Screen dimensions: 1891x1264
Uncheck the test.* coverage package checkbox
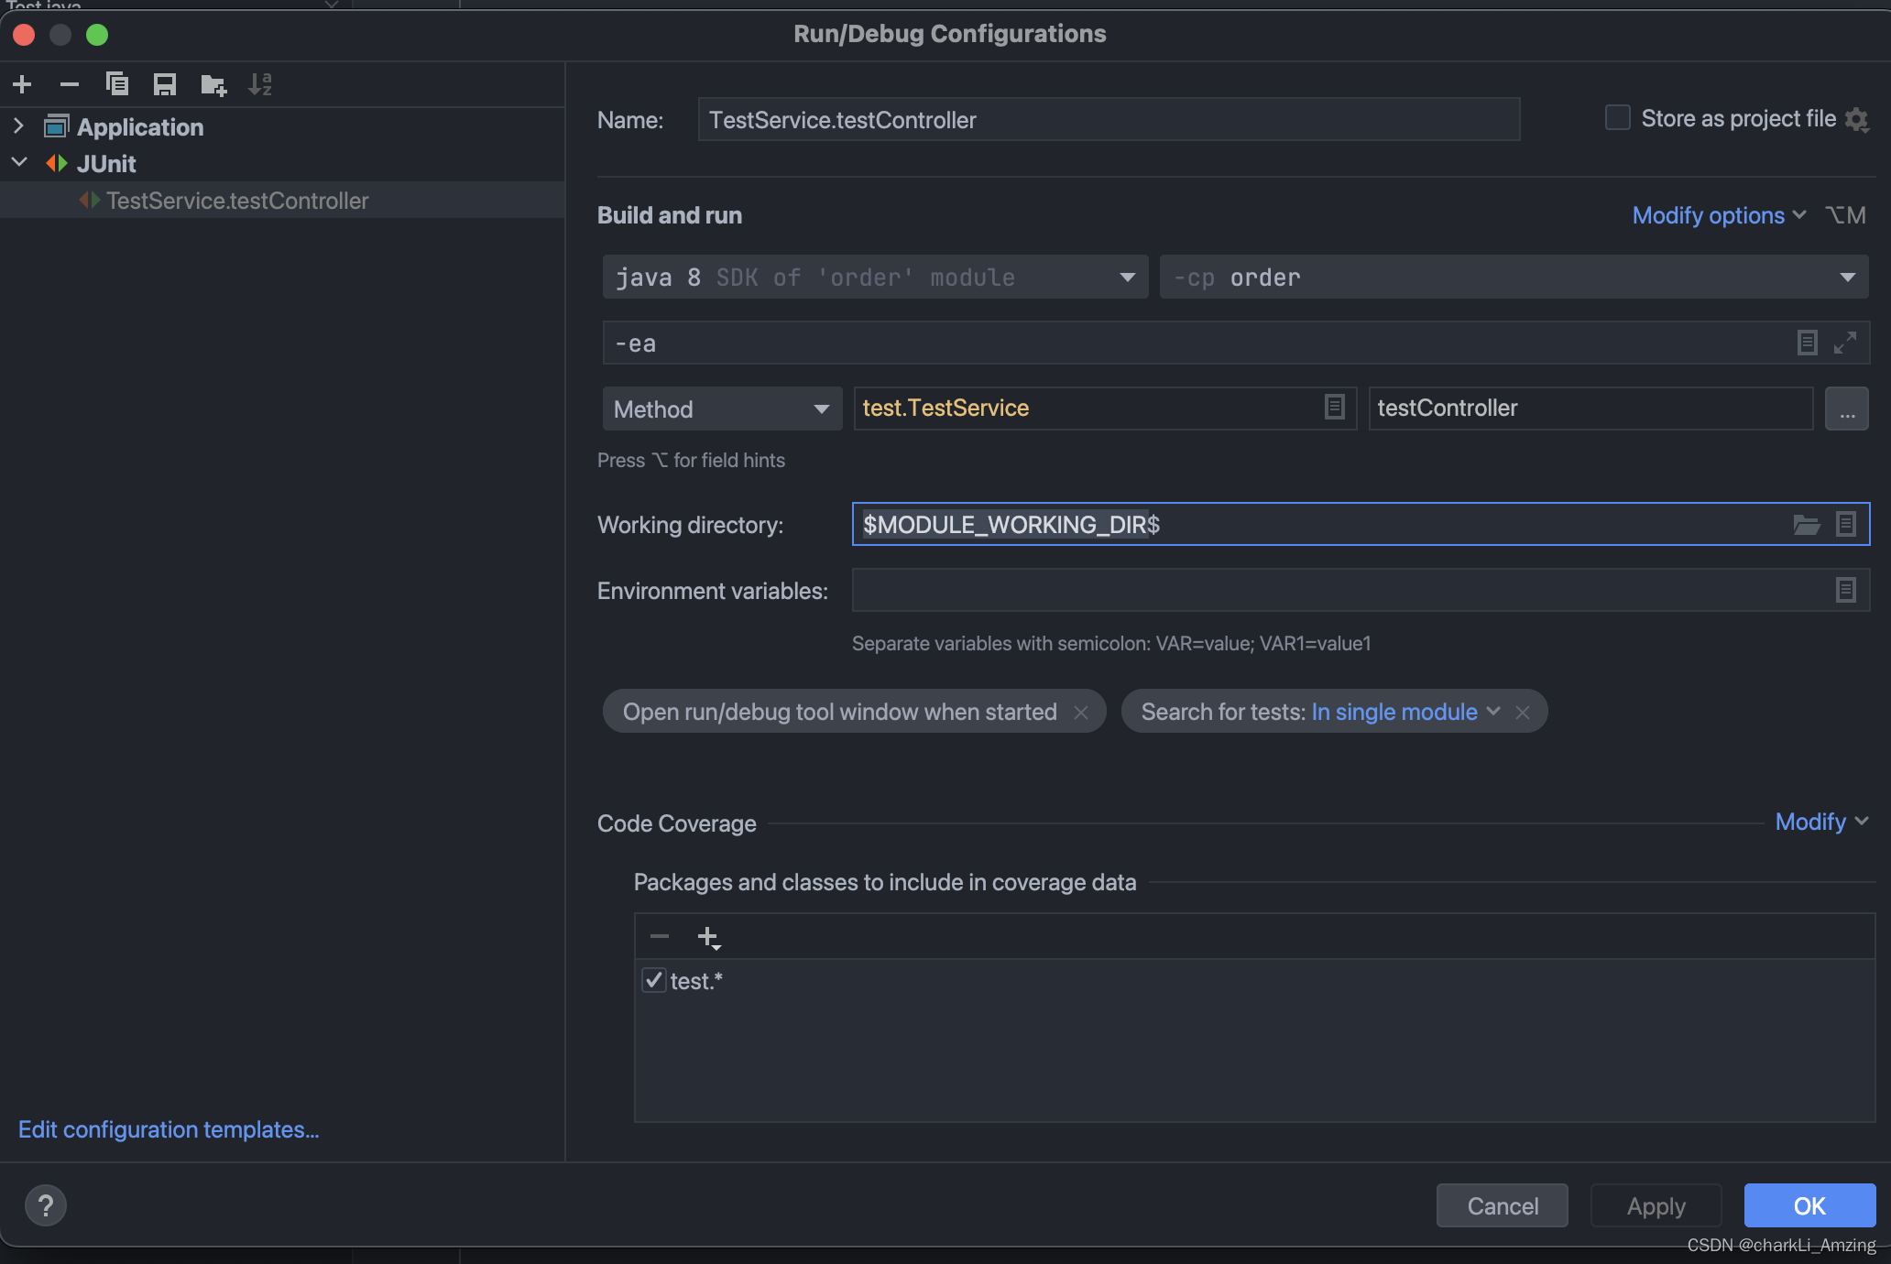tap(653, 981)
